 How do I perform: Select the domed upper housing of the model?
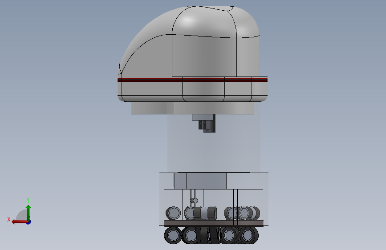pos(190,42)
